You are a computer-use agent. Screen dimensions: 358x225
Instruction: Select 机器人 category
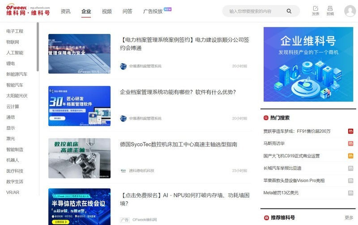tap(13, 160)
